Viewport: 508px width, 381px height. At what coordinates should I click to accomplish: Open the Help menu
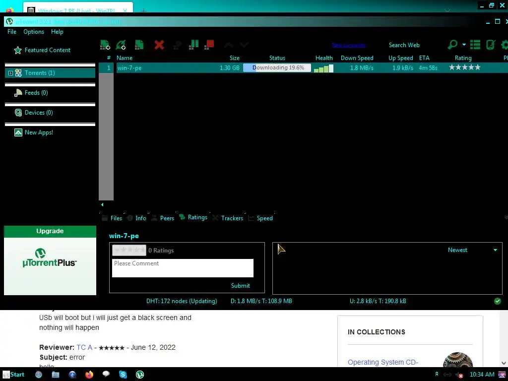(x=57, y=32)
